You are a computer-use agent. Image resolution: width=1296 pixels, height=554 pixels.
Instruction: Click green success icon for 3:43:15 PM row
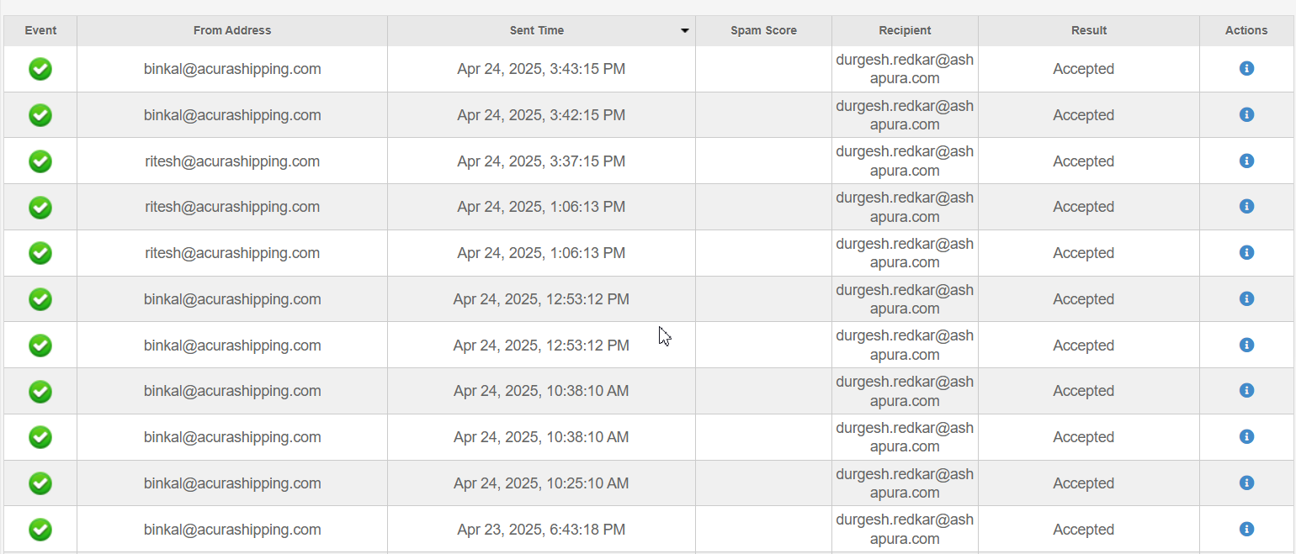point(40,69)
